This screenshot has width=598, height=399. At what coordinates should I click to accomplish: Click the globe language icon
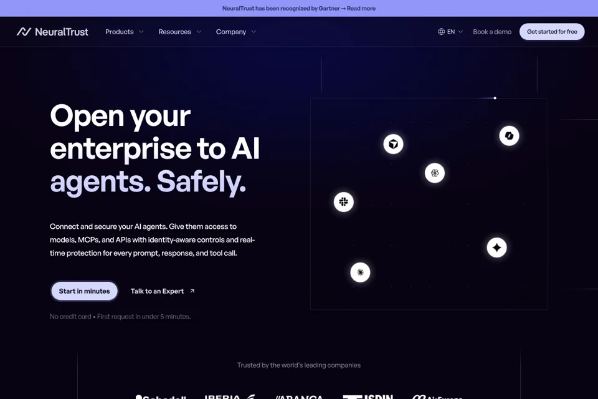pos(441,32)
